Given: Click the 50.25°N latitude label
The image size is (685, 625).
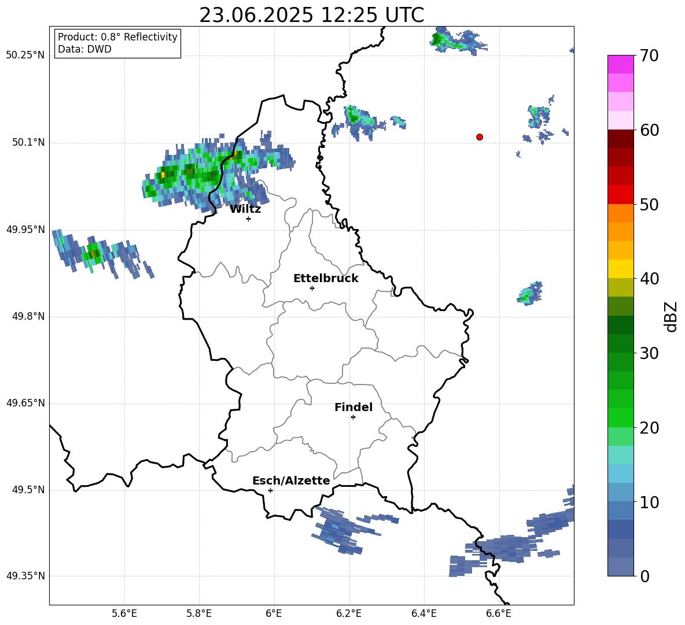Looking at the screenshot, I should pyautogui.click(x=25, y=55).
